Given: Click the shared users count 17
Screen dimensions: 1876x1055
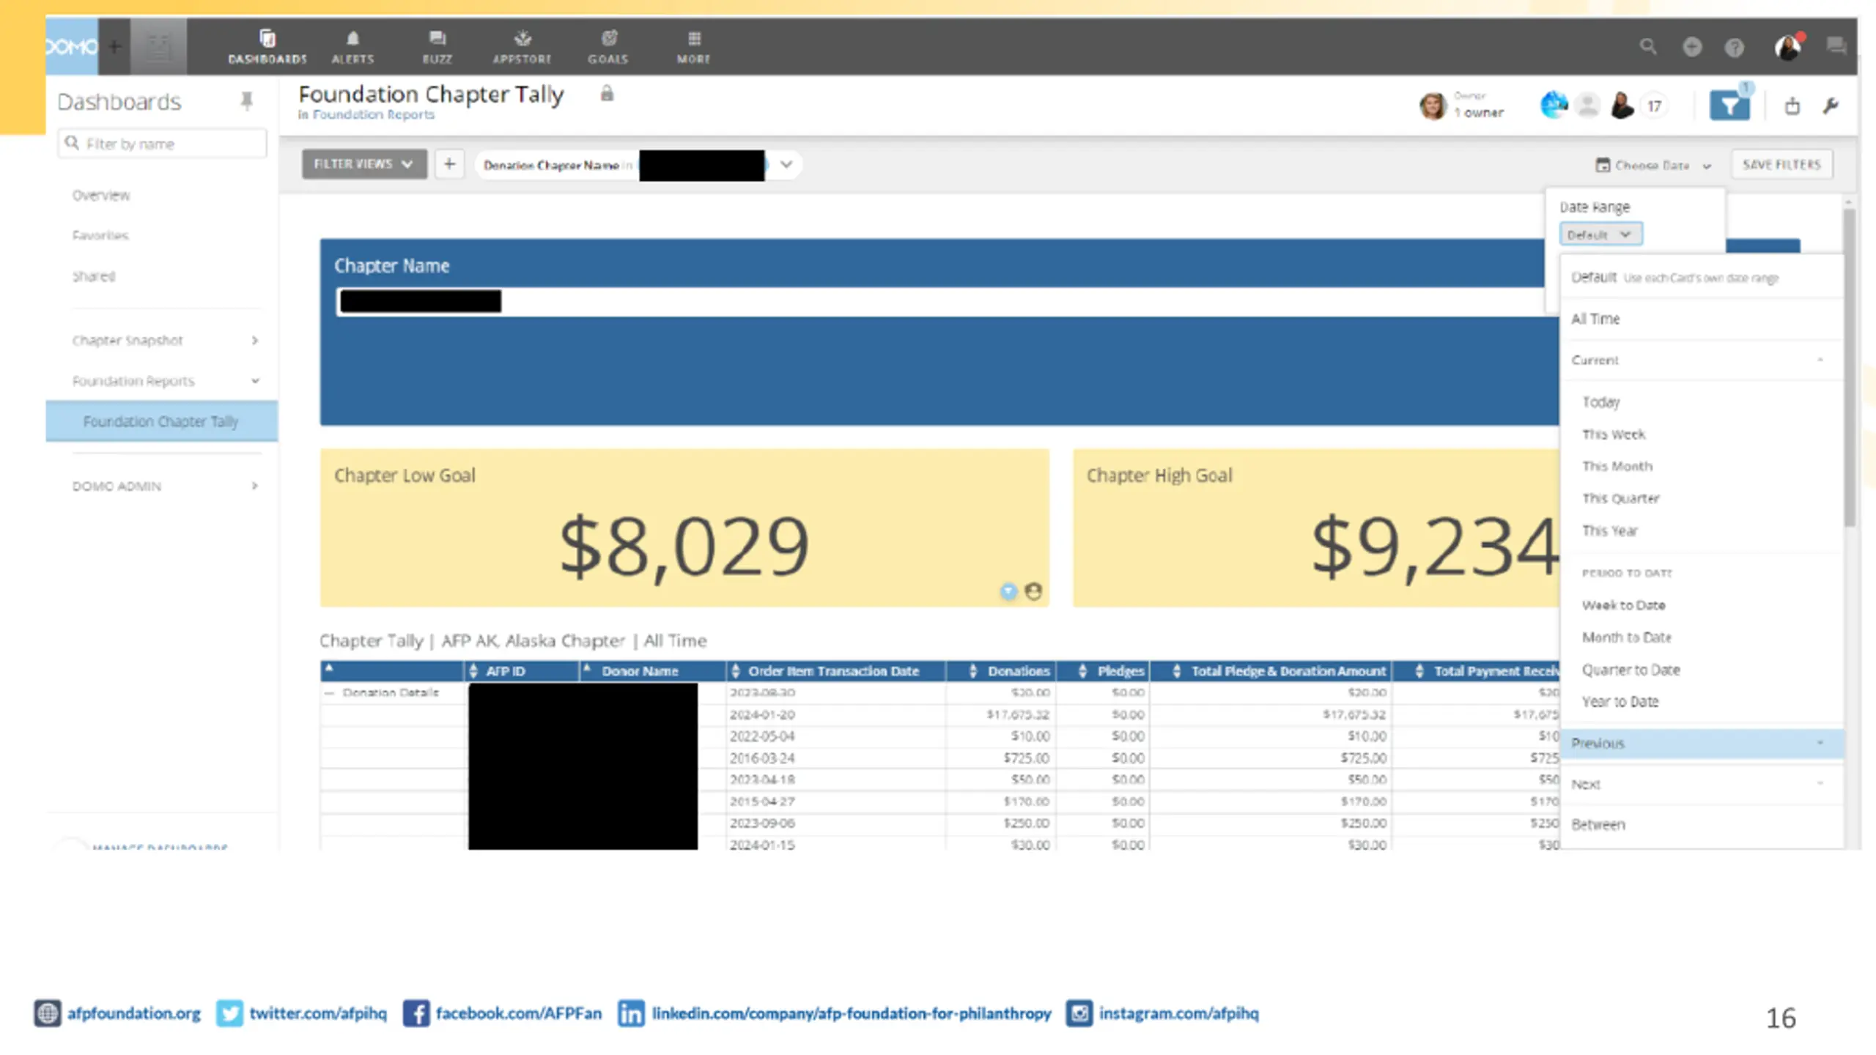Looking at the screenshot, I should [1654, 106].
